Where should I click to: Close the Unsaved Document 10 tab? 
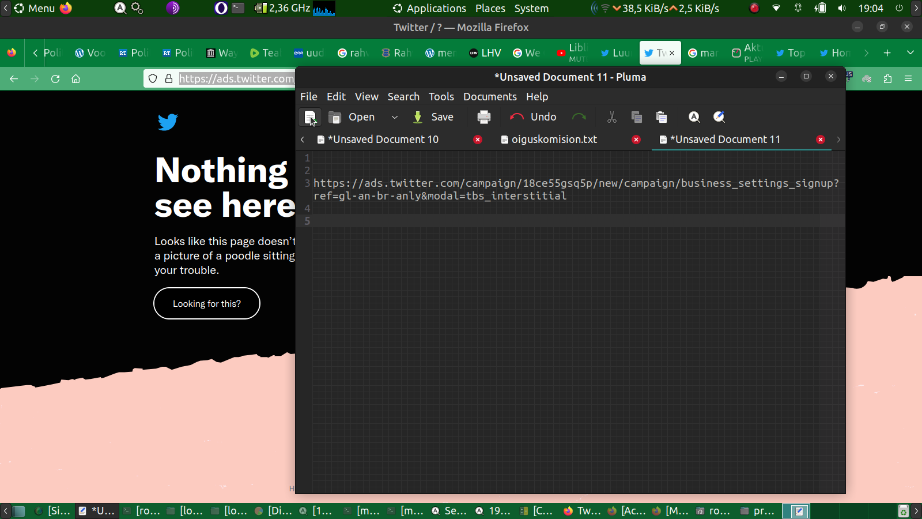coord(478,140)
